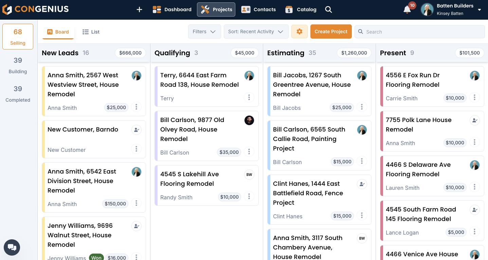The height and width of the screenshot is (260, 488).
Task: Open the Sort: Recent Activity dropdown
Action: (x=256, y=31)
